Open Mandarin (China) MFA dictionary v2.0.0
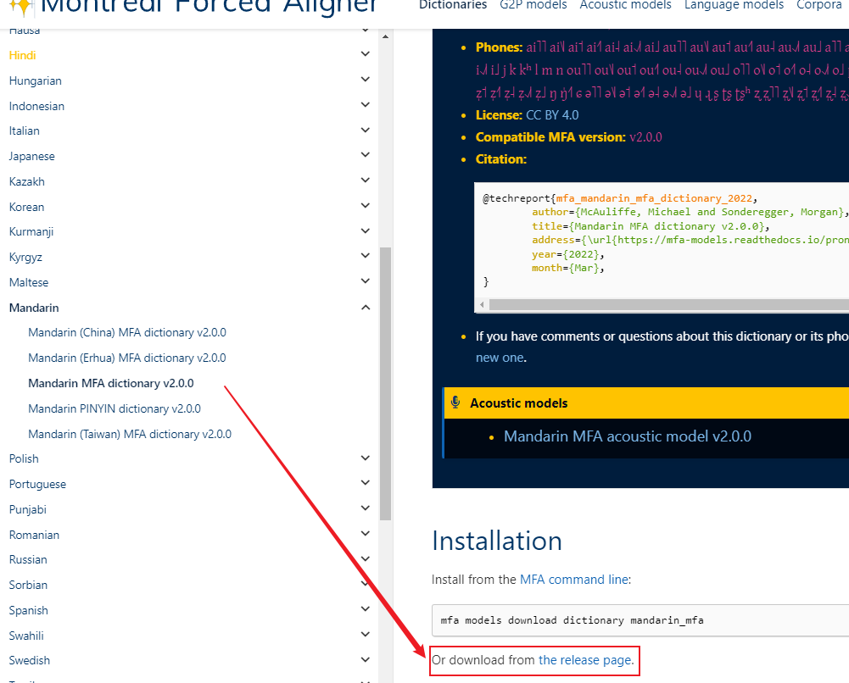Viewport: 849px width, 683px height. click(127, 332)
